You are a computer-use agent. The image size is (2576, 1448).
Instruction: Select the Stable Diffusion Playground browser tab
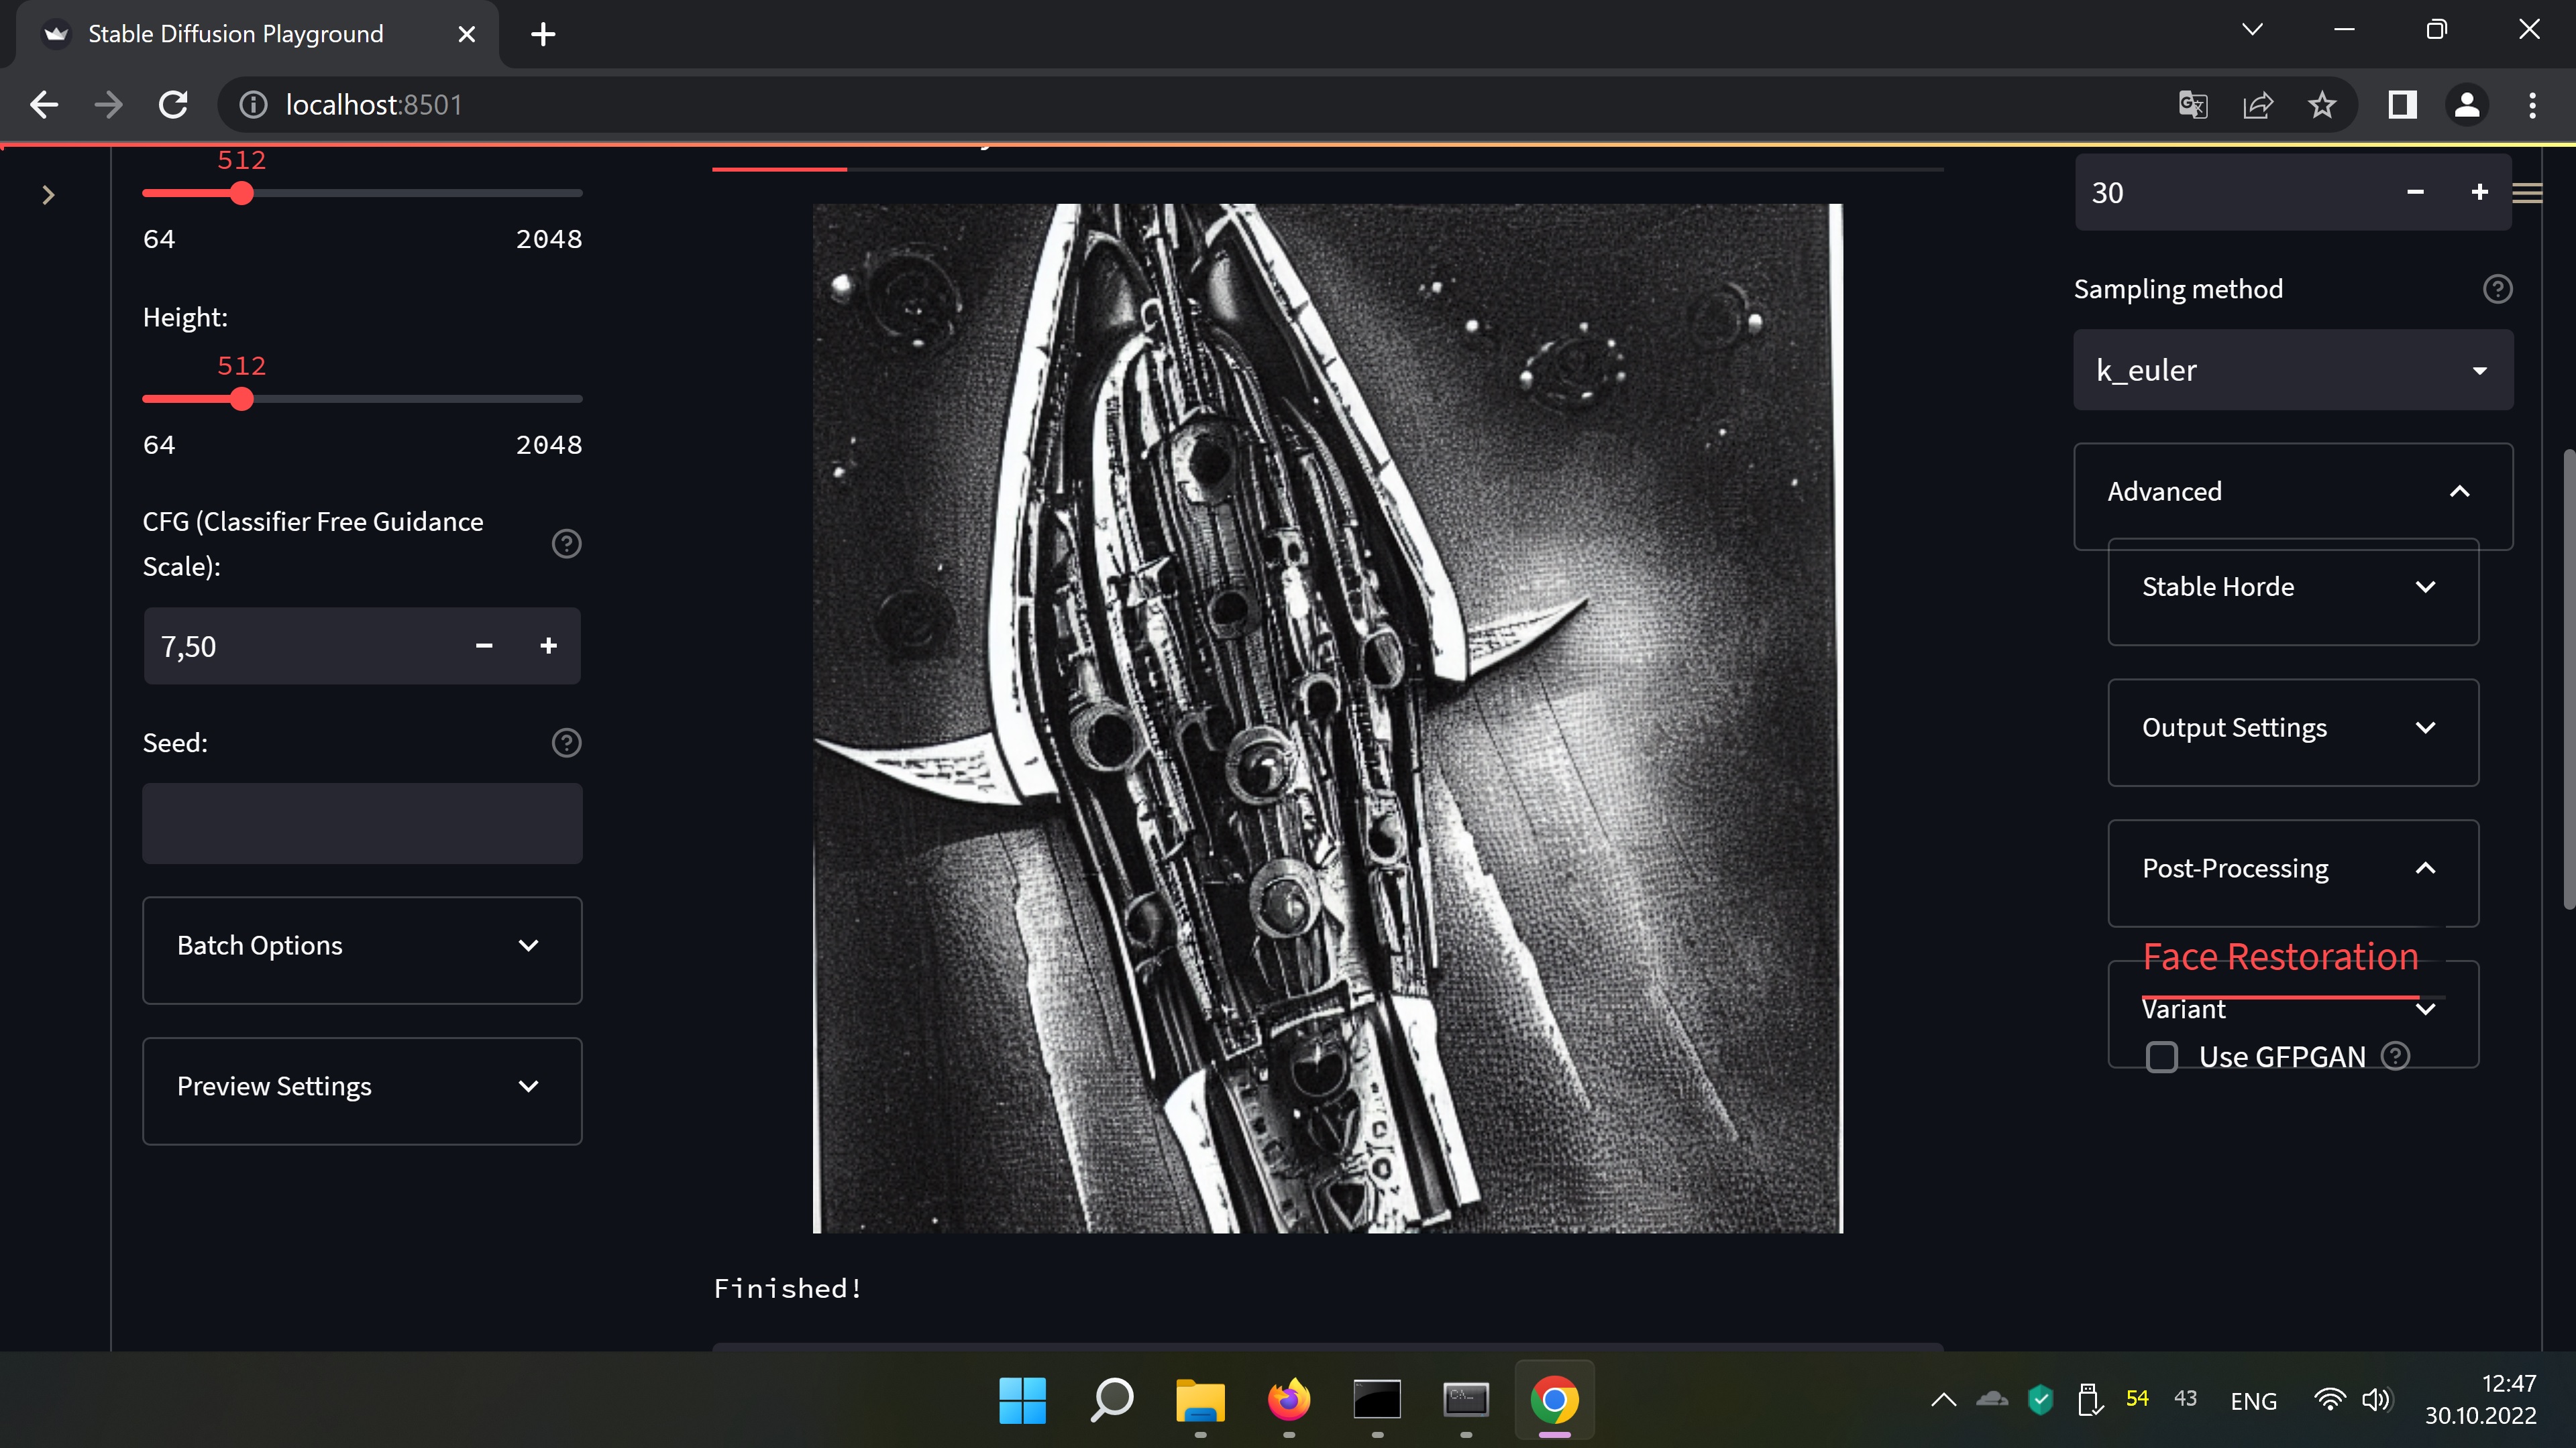[x=236, y=33]
